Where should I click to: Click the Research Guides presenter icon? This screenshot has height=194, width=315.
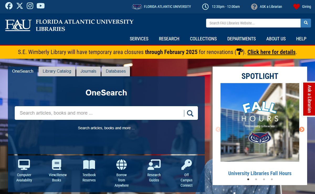(x=154, y=165)
